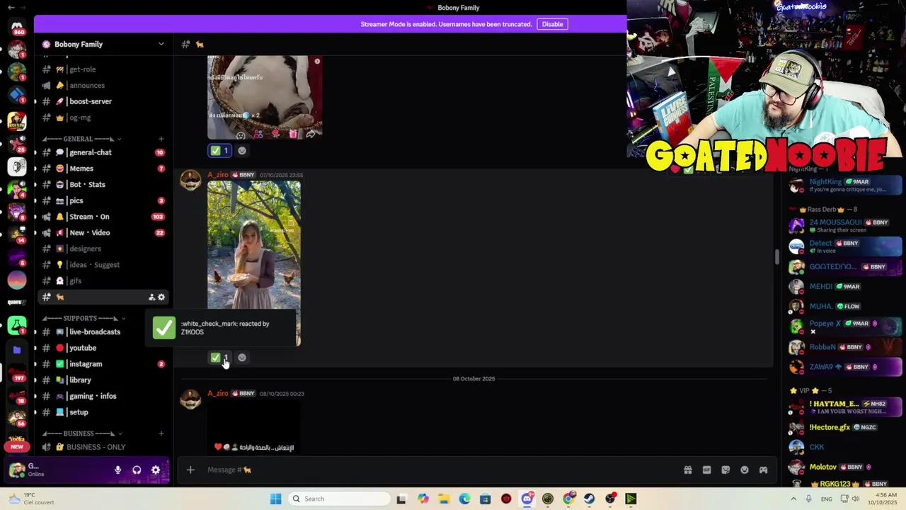The image size is (906, 510).
Task: Open the sticker picker icon
Action: pyautogui.click(x=726, y=470)
